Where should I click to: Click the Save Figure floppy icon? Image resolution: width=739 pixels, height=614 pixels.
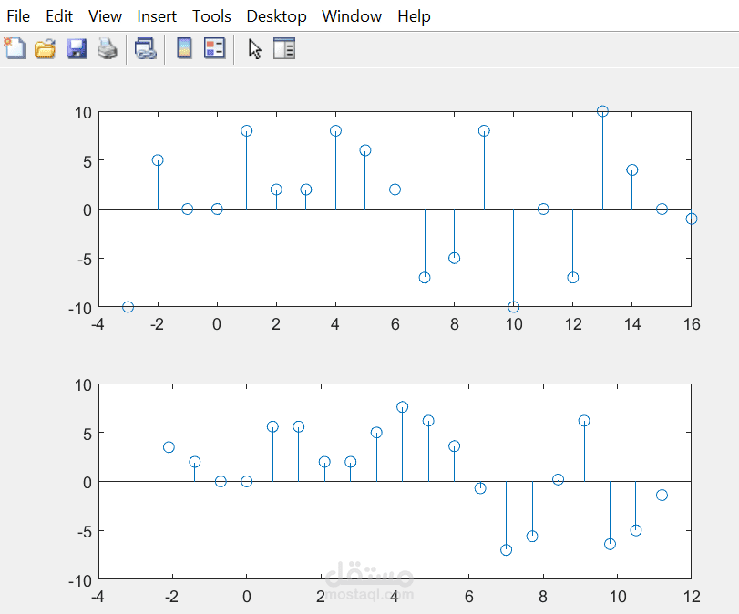click(x=77, y=48)
